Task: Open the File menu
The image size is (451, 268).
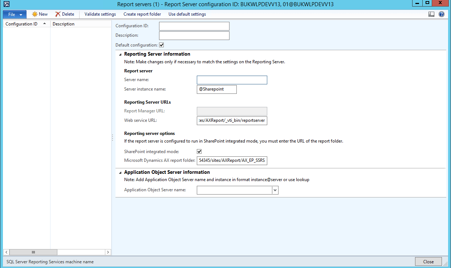Action: point(15,15)
